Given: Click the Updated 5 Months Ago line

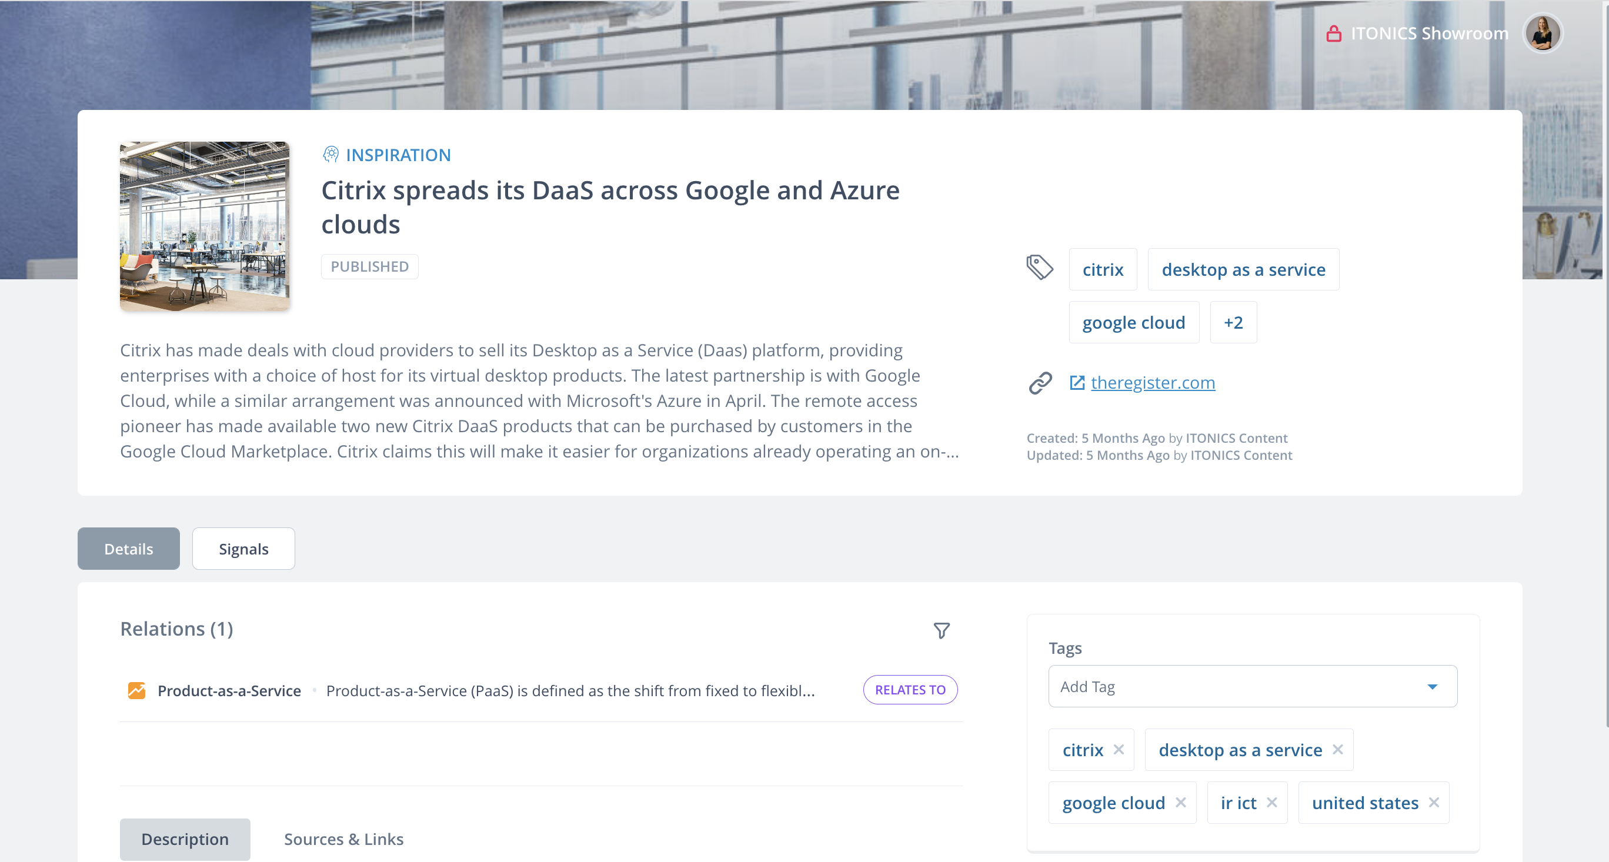Looking at the screenshot, I should (x=1159, y=455).
